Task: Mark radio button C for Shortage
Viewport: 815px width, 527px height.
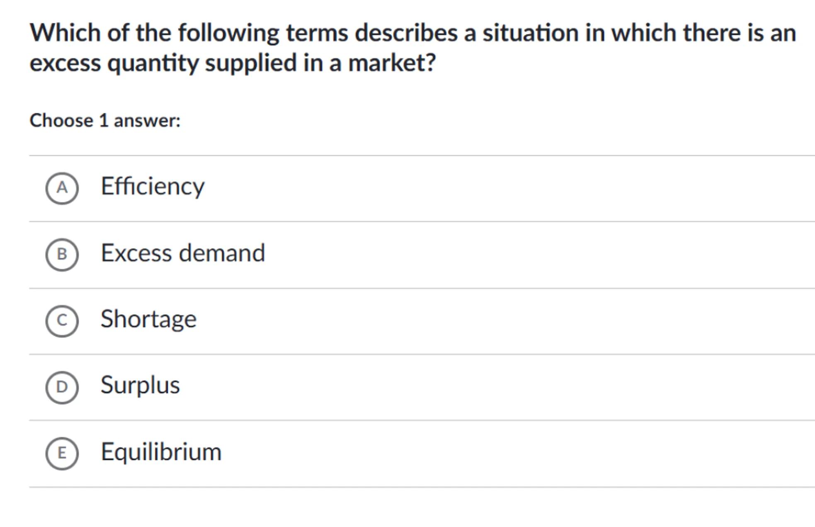Action: 62,321
